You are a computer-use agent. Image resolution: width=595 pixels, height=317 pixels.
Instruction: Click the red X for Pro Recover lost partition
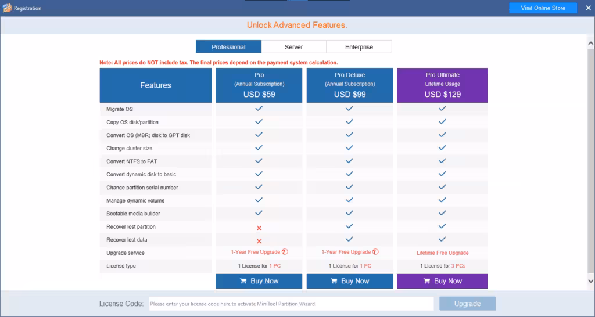pos(259,228)
